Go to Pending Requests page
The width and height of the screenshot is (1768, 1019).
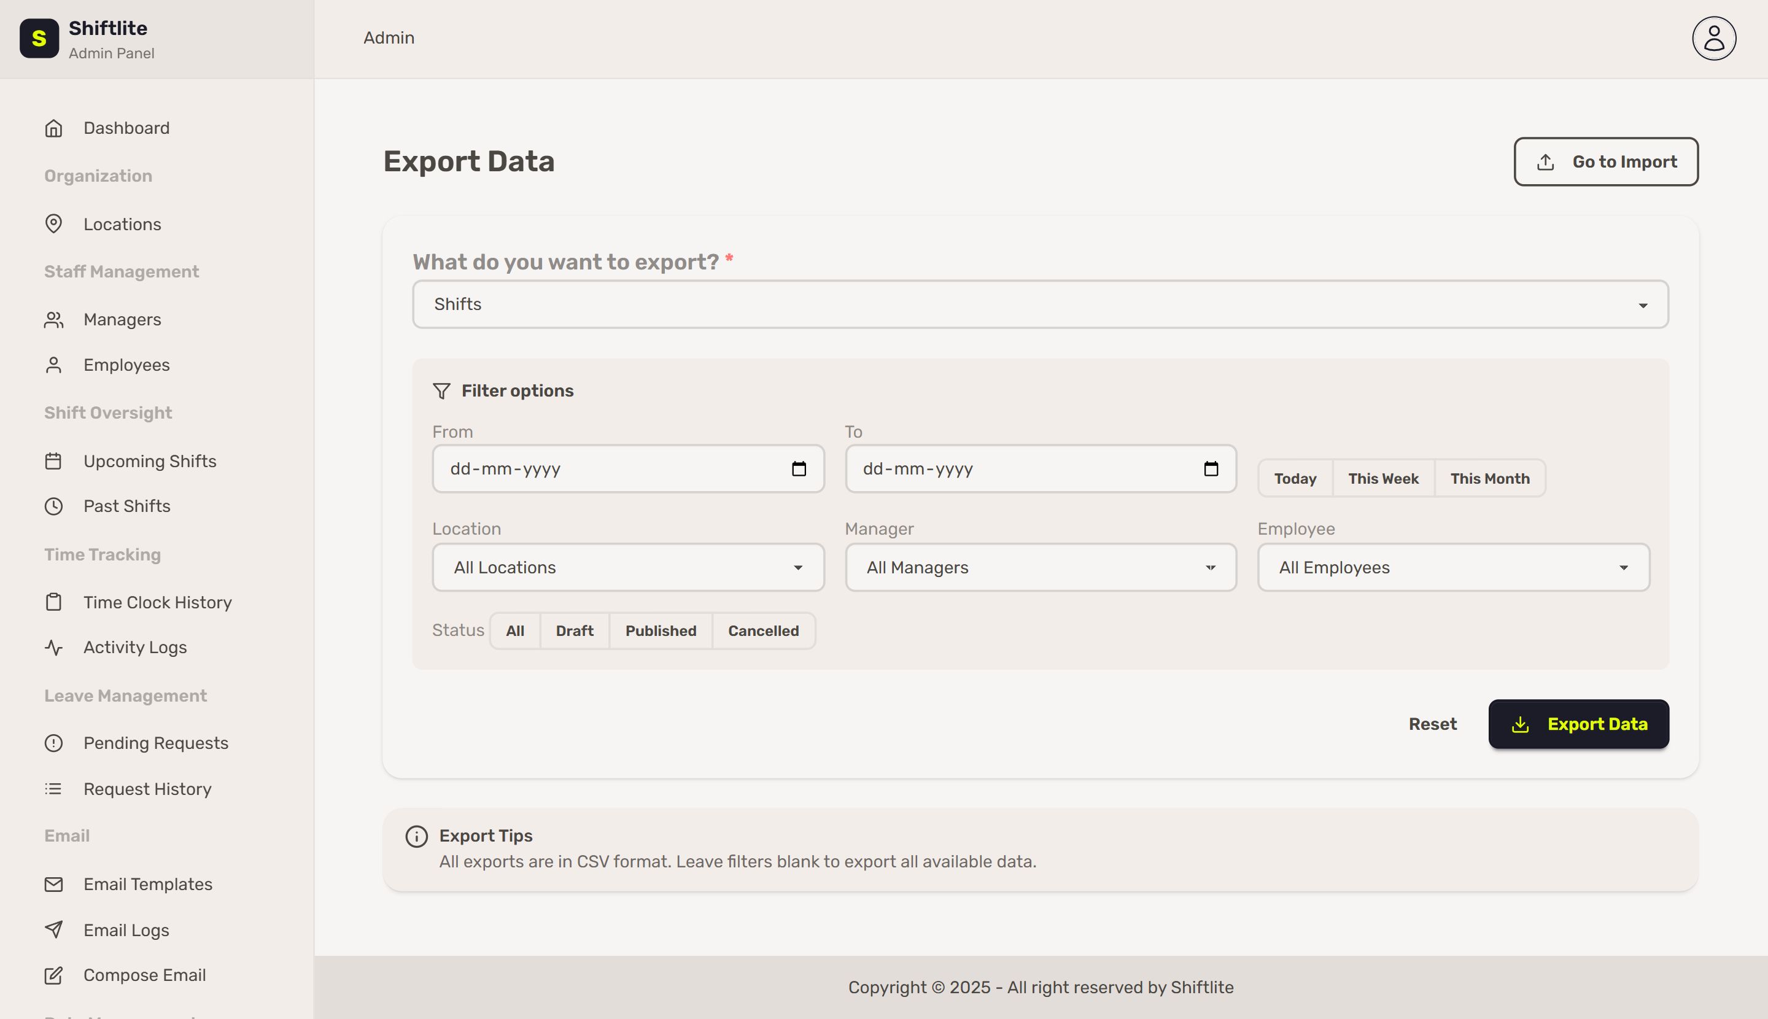[155, 743]
